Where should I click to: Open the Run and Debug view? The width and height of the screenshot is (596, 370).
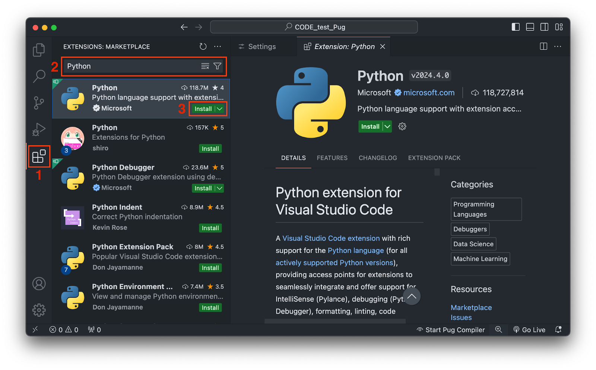pos(39,130)
